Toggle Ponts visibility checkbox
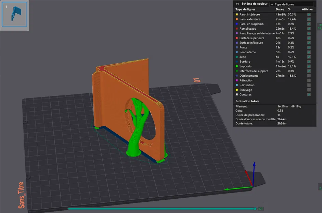 tap(309, 47)
